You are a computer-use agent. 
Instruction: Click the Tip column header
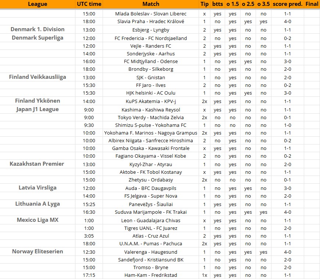click(x=205, y=4)
